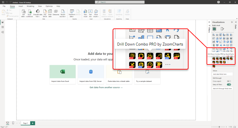
Task: Open the Get data dropdown
Action: pyautogui.click(x=23, y=14)
